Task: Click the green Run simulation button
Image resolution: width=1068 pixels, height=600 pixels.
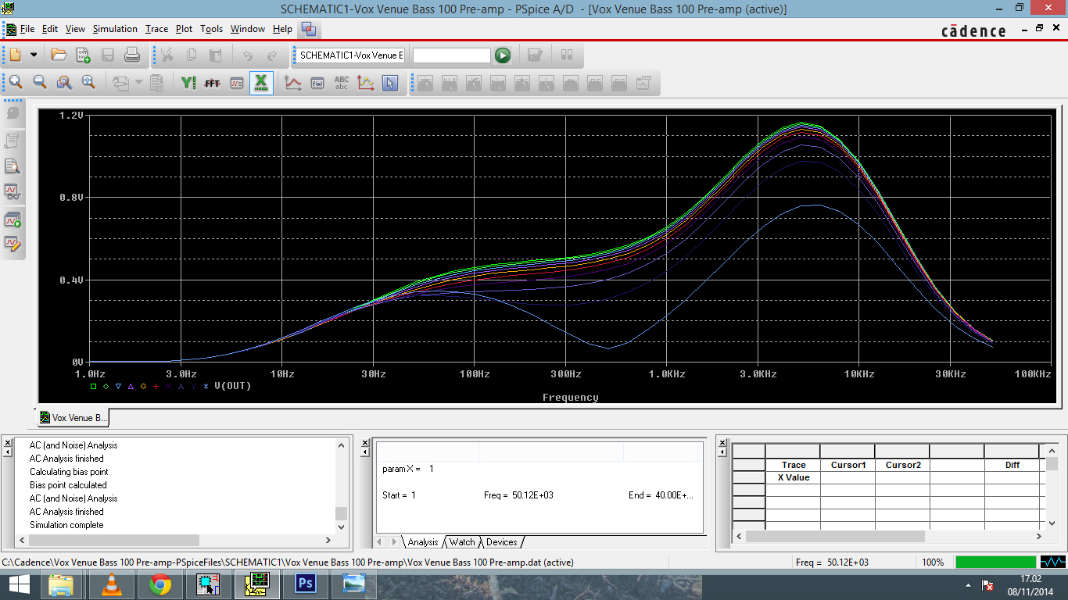Action: [503, 55]
